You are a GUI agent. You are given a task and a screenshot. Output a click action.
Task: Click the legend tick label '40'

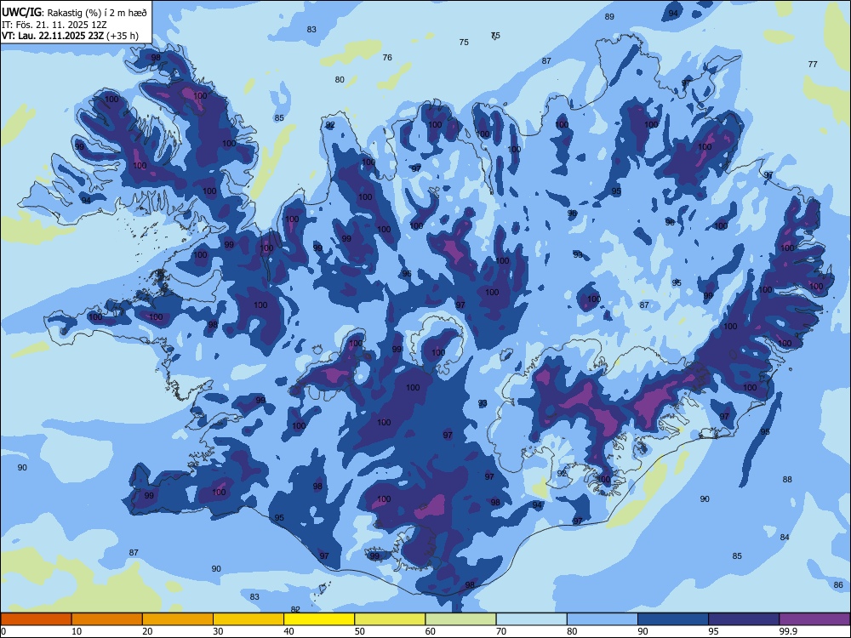click(x=288, y=631)
